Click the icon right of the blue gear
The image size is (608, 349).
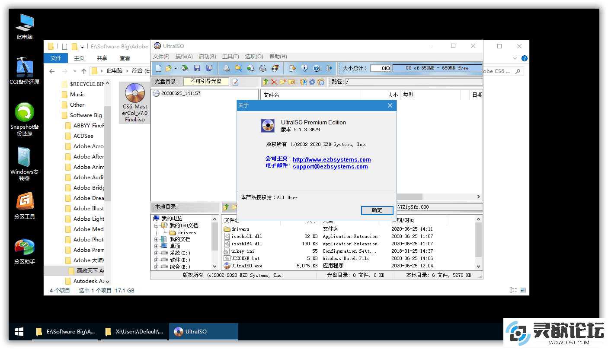[321, 82]
